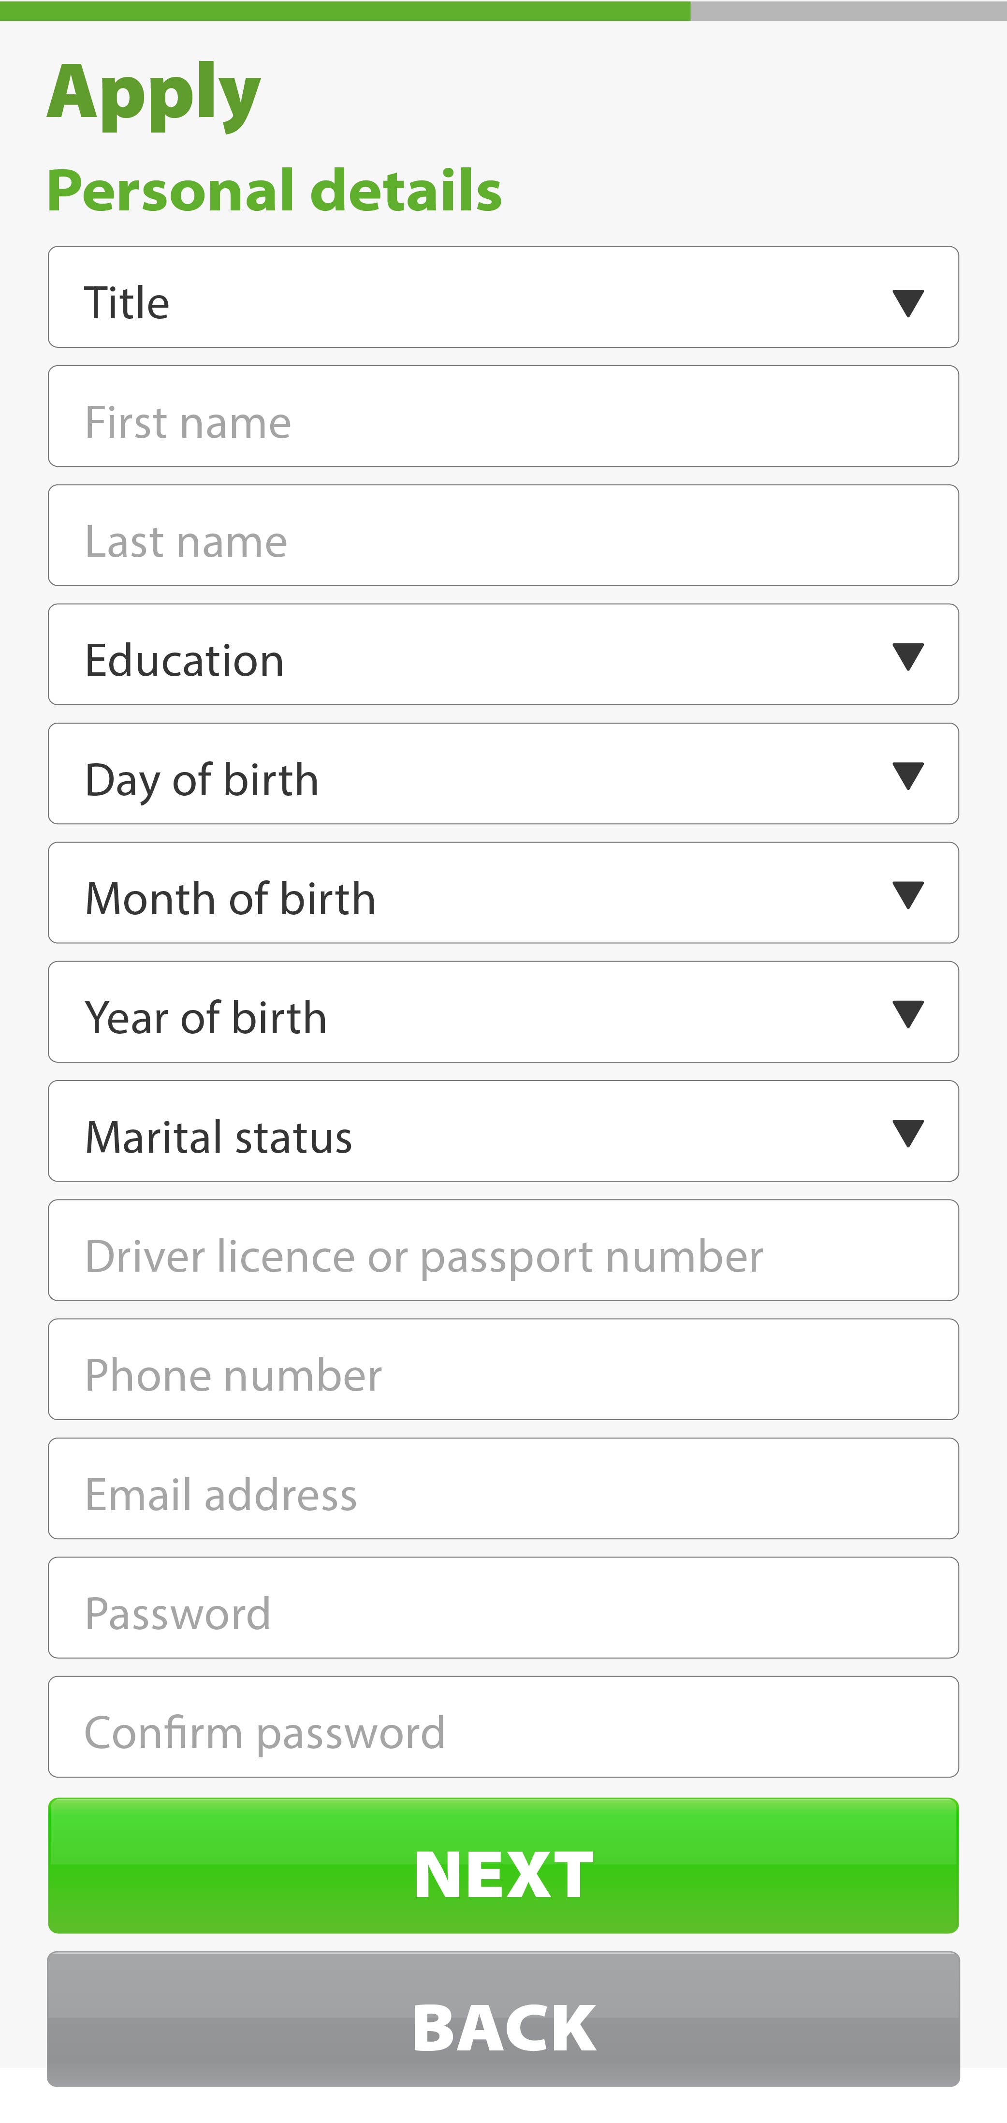The width and height of the screenshot is (1007, 2123).
Task: Open the Day of birth selector
Action: (503, 774)
